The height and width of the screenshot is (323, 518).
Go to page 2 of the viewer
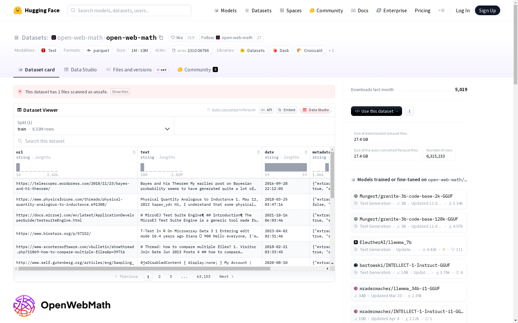coord(159,276)
